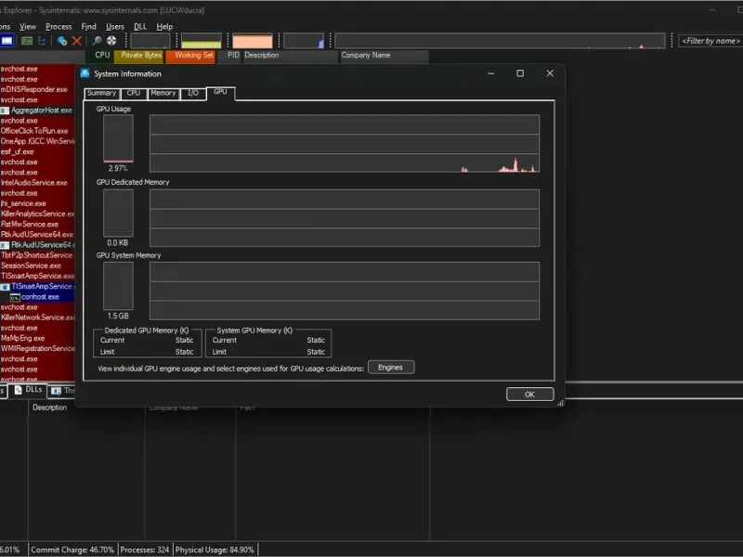
Task: Open the View menu
Action: click(x=28, y=27)
